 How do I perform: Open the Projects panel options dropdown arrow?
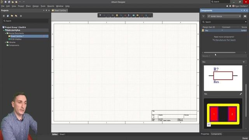44,10
